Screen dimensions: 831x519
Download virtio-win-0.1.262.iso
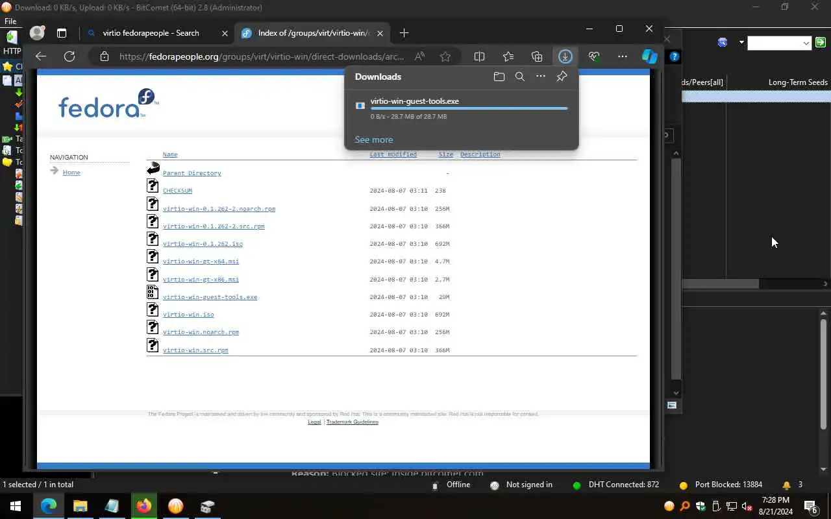[203, 244]
